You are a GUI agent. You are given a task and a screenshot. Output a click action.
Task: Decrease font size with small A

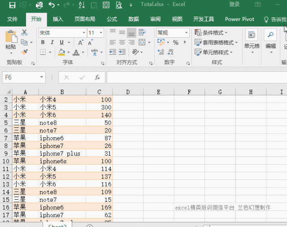pyautogui.click(x=91, y=43)
